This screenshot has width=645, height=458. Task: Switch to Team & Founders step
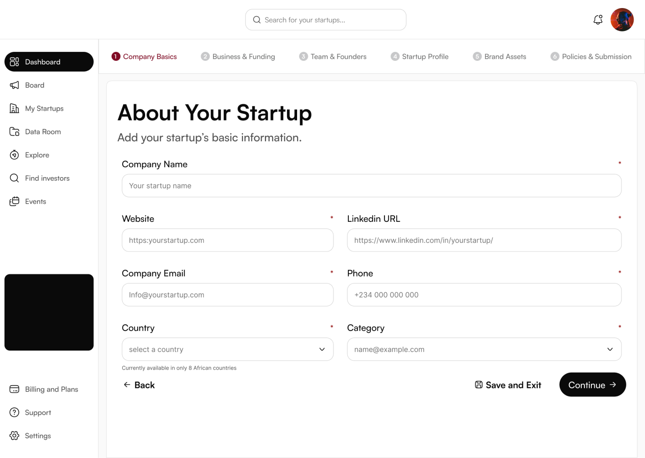click(x=333, y=56)
